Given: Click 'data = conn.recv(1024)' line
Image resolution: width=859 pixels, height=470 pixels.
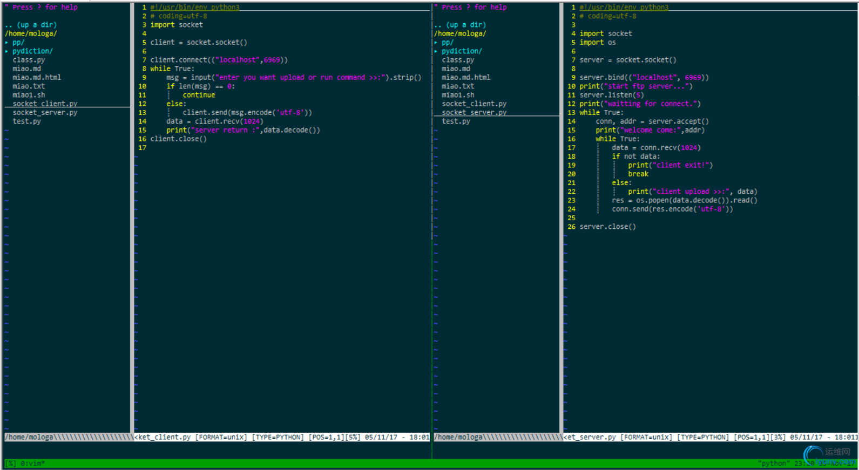Looking at the screenshot, I should pos(656,147).
